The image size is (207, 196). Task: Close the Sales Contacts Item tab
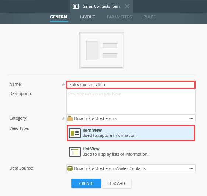127,6
